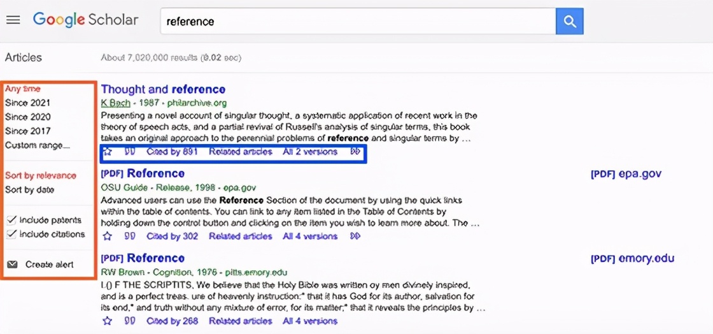View All 4 versions of RW Brown result
The image size is (713, 334).
(x=310, y=321)
